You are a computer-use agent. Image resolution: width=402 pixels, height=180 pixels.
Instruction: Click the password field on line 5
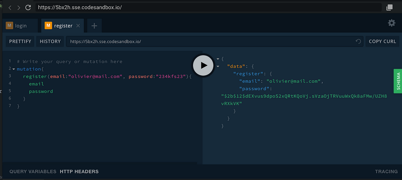coord(41,91)
